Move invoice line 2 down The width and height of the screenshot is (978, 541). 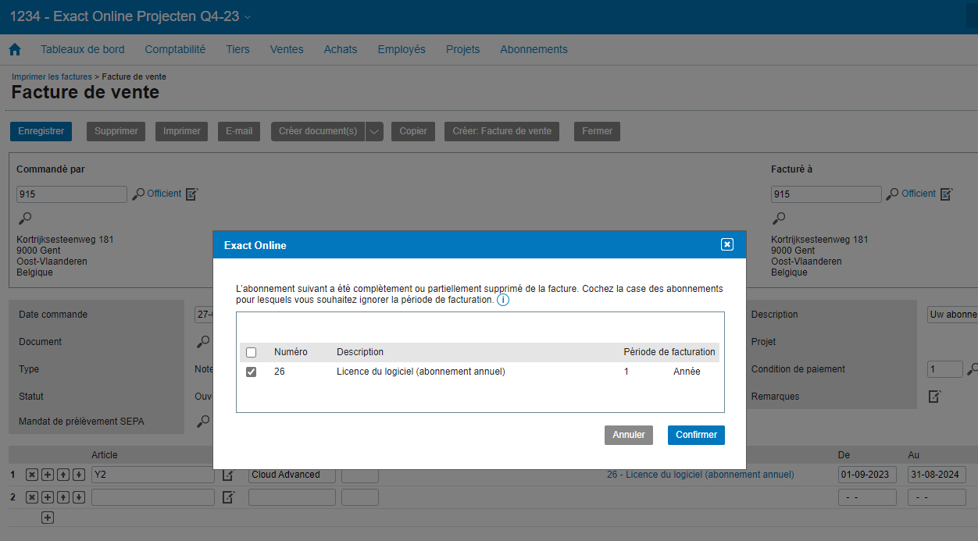(78, 497)
